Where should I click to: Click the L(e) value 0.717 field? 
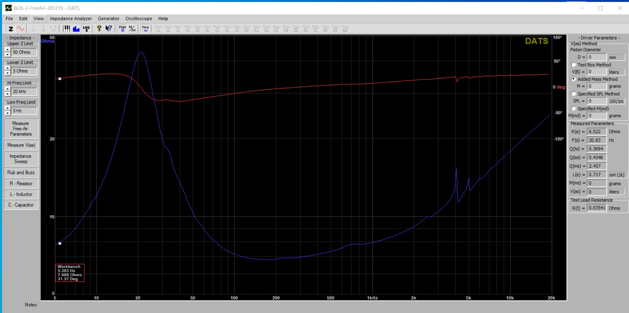pyautogui.click(x=597, y=175)
